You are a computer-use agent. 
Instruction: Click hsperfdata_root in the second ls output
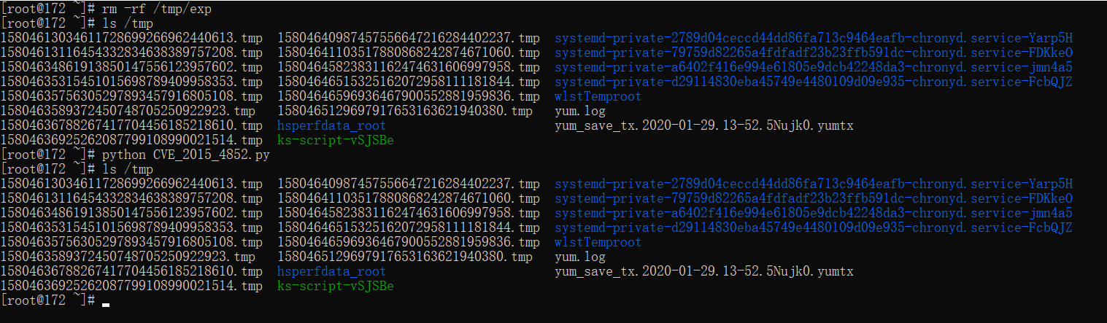(331, 271)
